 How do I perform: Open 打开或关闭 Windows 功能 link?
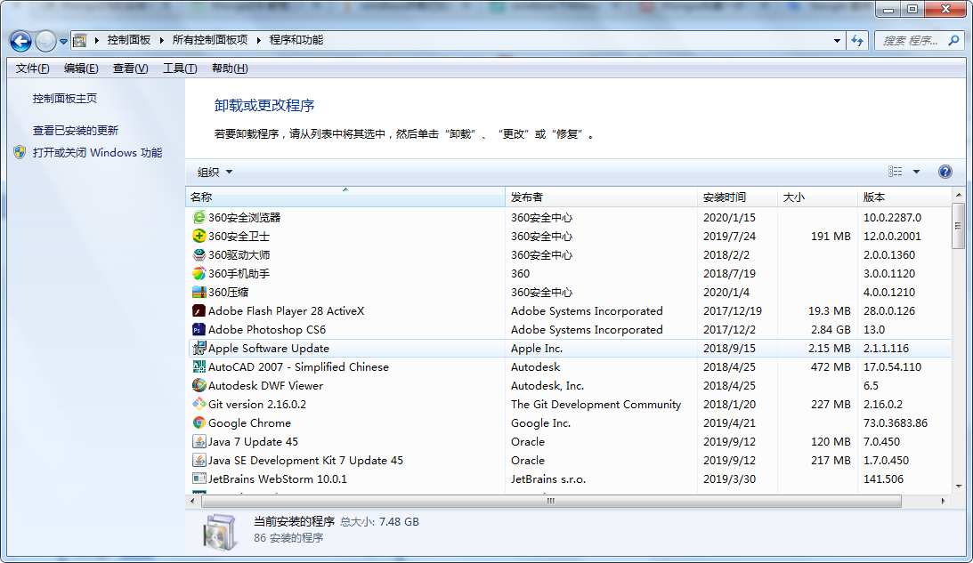(97, 152)
